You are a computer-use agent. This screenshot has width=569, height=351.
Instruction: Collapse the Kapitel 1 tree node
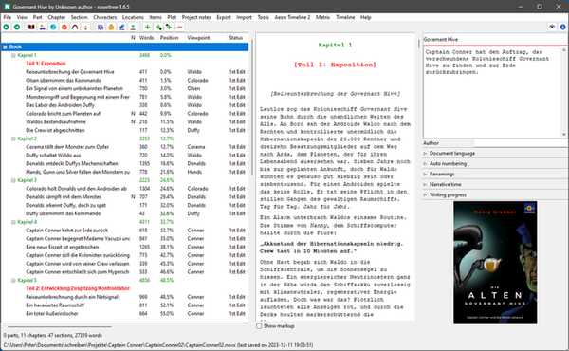[x=13, y=55]
